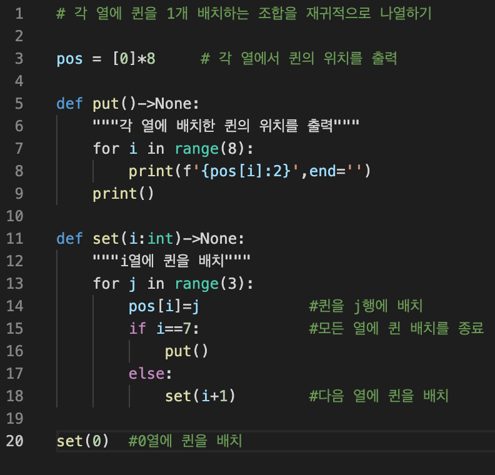This screenshot has width=495, height=475.
Task: Click 'for j in range(3):' line
Action: coord(173,284)
